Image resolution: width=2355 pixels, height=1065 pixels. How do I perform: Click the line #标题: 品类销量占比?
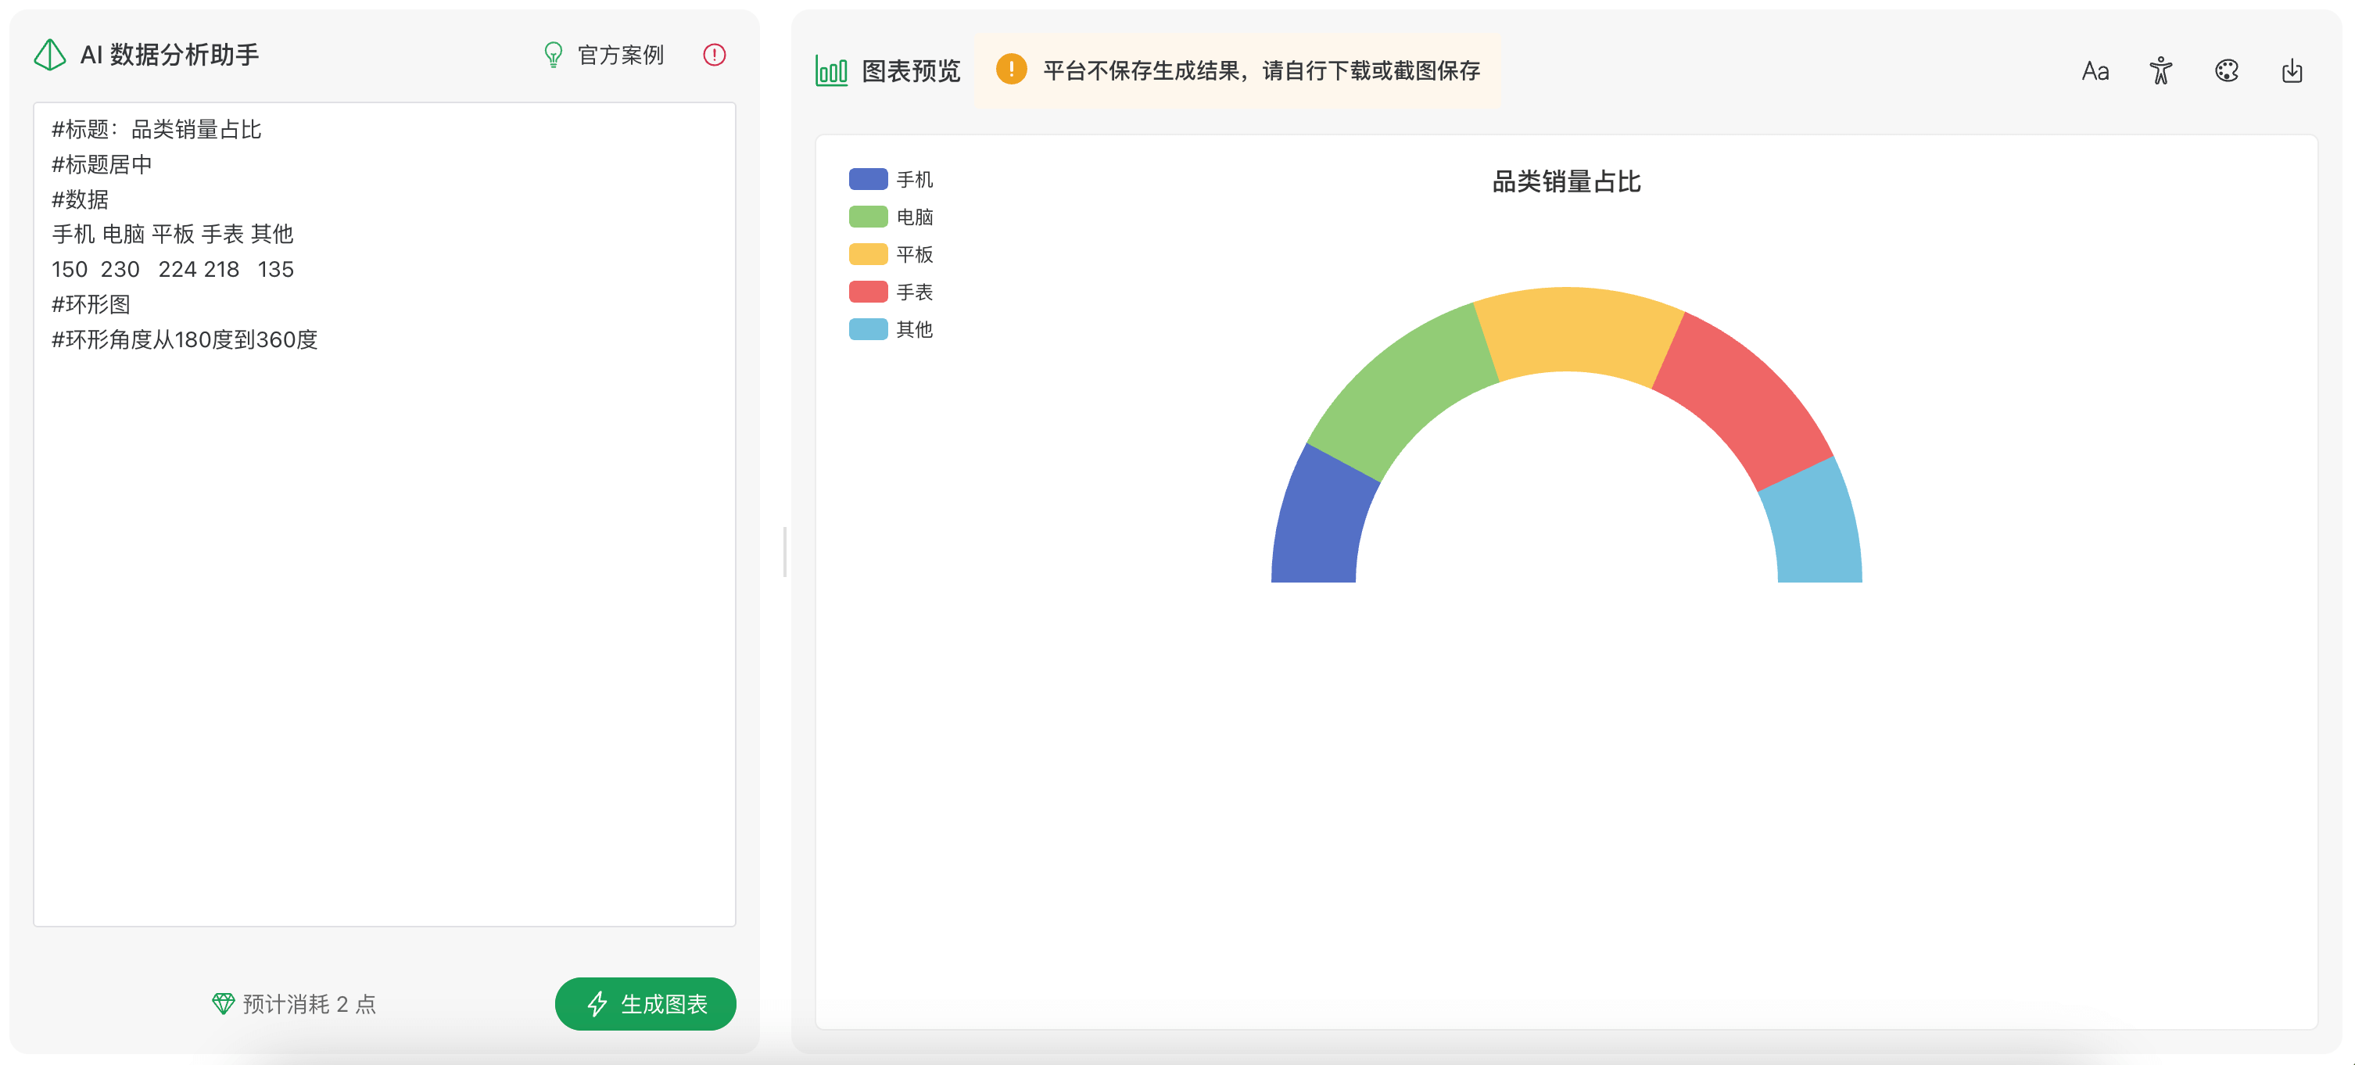point(156,130)
